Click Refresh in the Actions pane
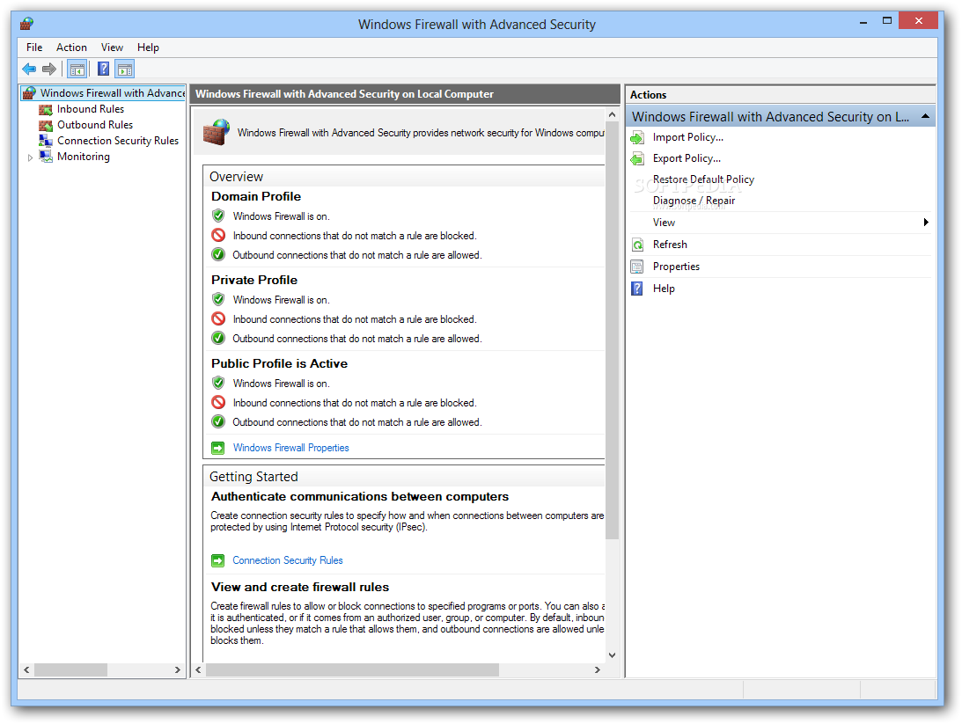 [670, 245]
